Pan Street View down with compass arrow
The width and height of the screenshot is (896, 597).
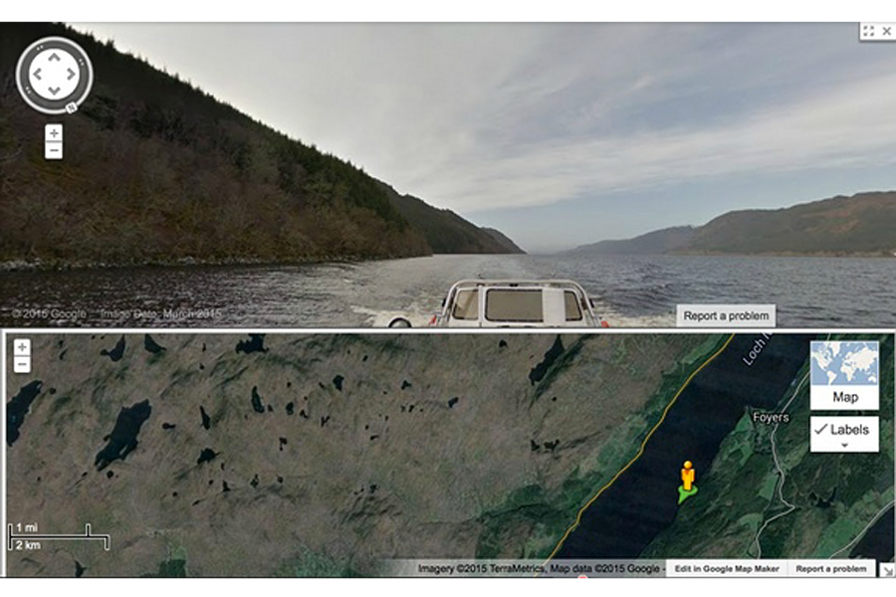[54, 91]
